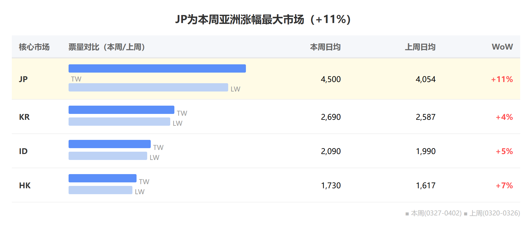
Task: Click the 4,500 daily average for JP
Action: point(331,79)
